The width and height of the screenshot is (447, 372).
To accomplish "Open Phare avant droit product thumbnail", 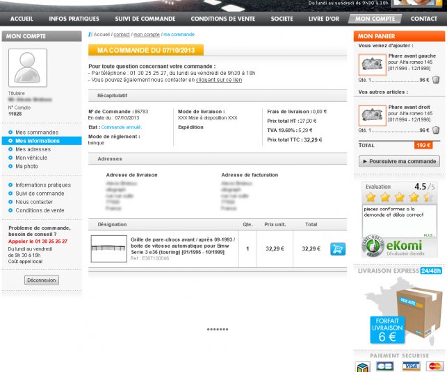I will point(373,116).
